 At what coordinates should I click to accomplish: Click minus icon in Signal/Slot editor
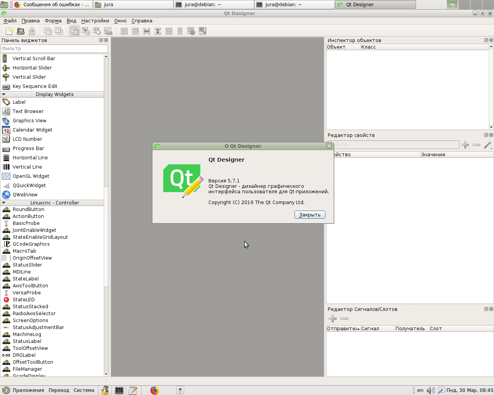[x=344, y=319]
